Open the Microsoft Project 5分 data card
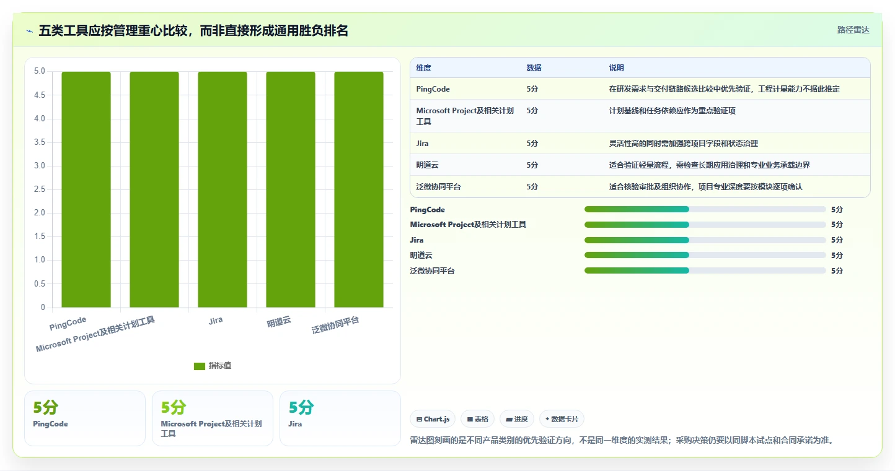 tap(213, 418)
